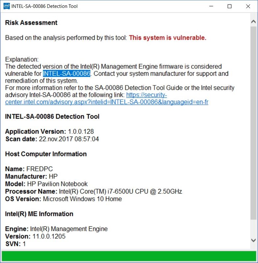Click the Intel app icon in title bar
This screenshot has width=258, height=263.
tap(7, 6)
